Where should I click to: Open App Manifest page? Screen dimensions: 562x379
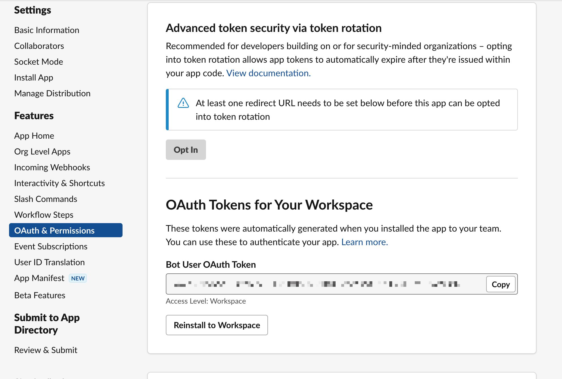click(x=39, y=278)
